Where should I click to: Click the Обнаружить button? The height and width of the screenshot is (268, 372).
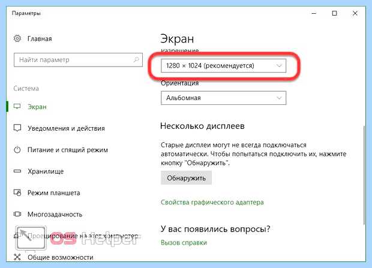(x=186, y=178)
